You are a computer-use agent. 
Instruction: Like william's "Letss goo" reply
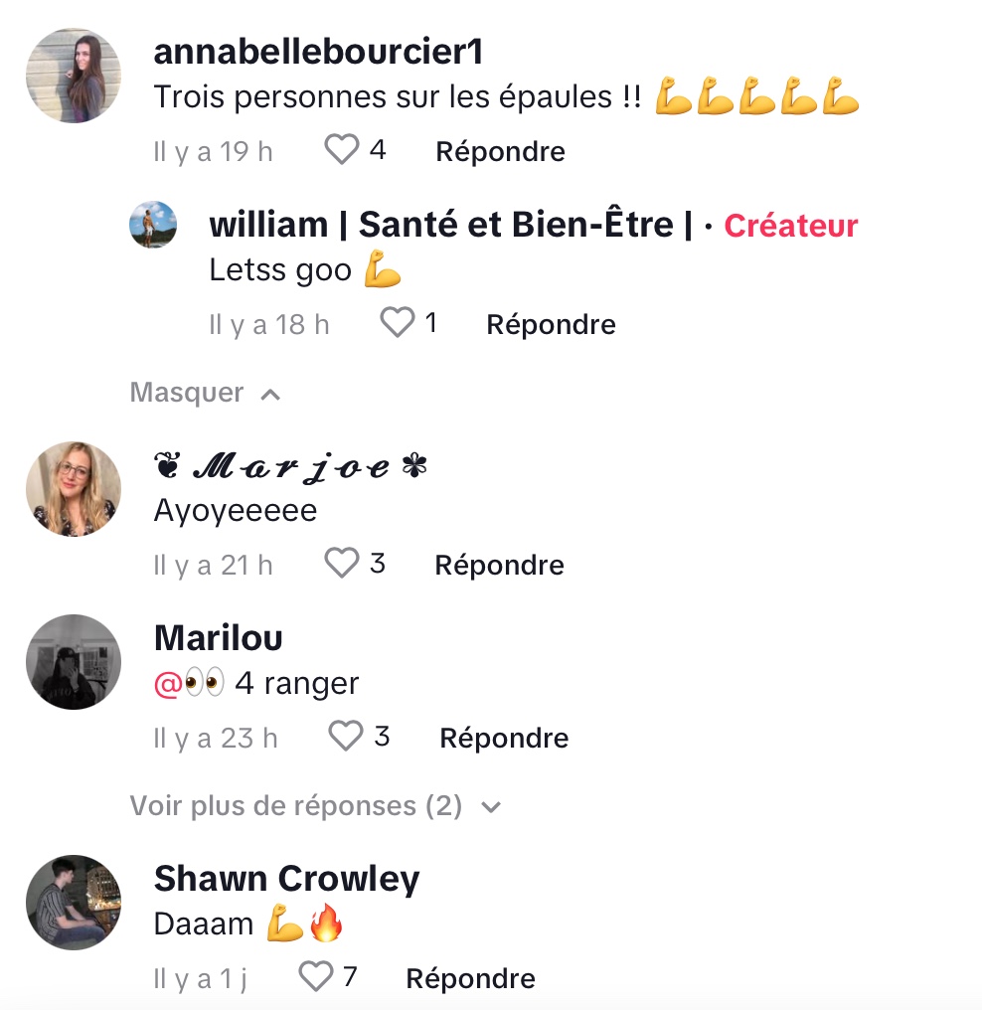[x=398, y=322]
